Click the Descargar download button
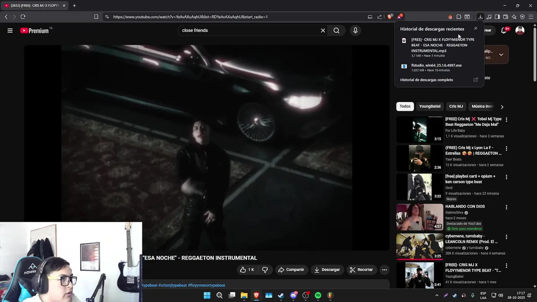Image resolution: width=537 pixels, height=302 pixels. [x=327, y=270]
